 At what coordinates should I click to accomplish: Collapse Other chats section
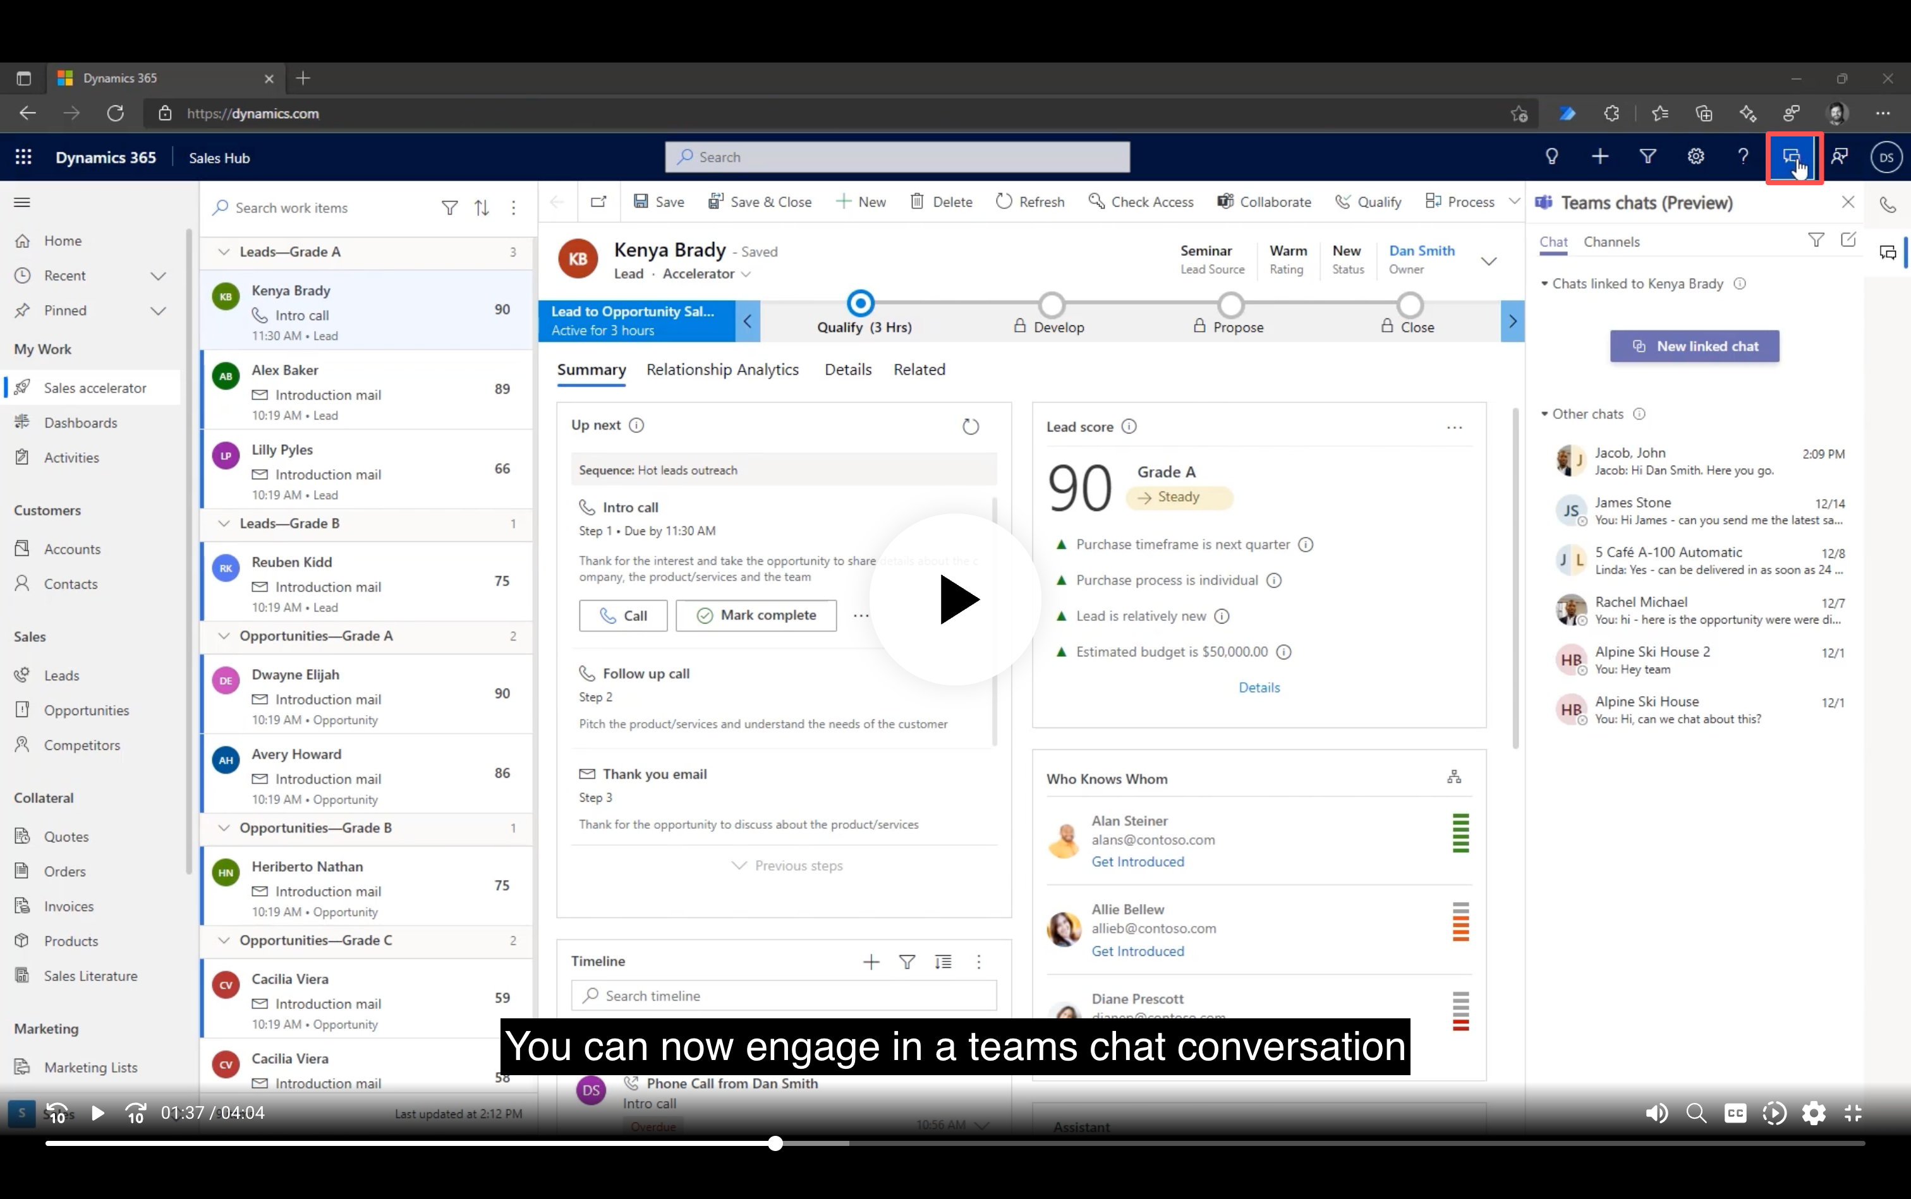coord(1544,414)
